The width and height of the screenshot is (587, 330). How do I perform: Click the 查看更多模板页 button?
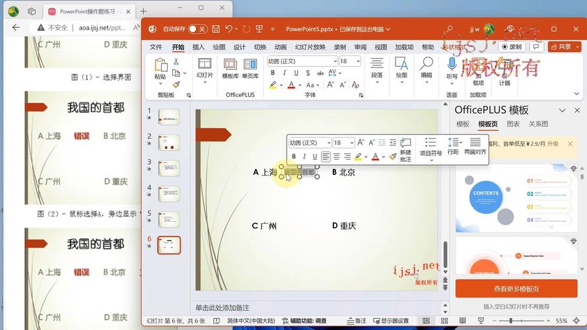(516, 288)
